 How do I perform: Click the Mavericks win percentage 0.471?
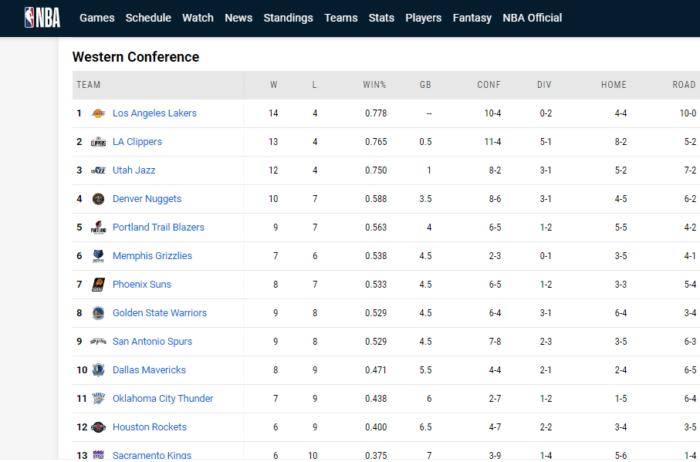click(x=376, y=370)
